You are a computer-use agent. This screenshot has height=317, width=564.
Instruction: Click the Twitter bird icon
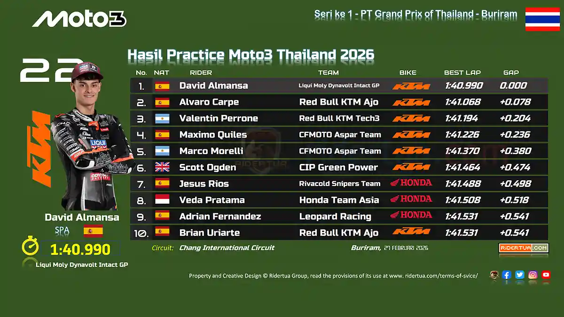519,275
